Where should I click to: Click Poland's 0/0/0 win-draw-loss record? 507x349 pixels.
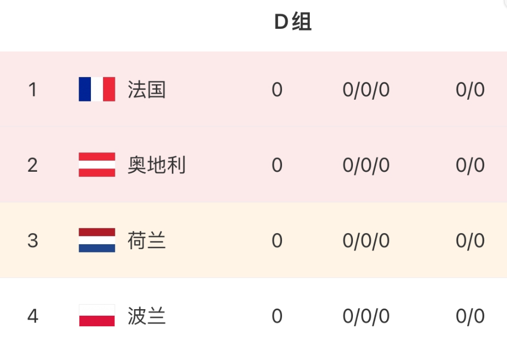[x=366, y=316]
